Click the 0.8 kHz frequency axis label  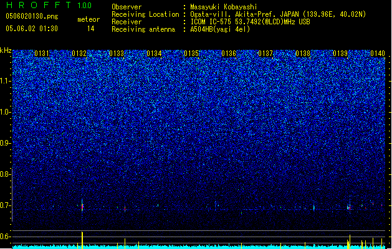click(5, 174)
